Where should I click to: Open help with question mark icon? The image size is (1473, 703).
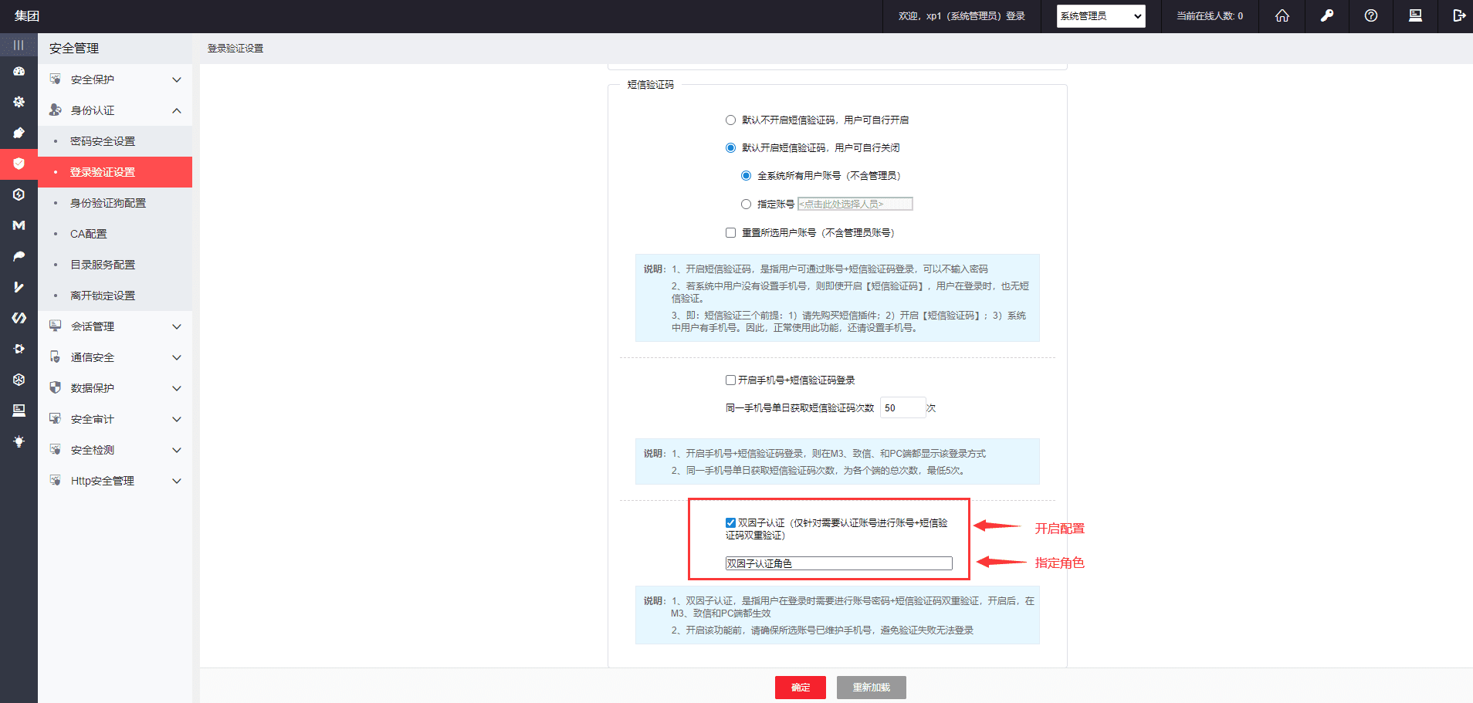click(x=1371, y=15)
